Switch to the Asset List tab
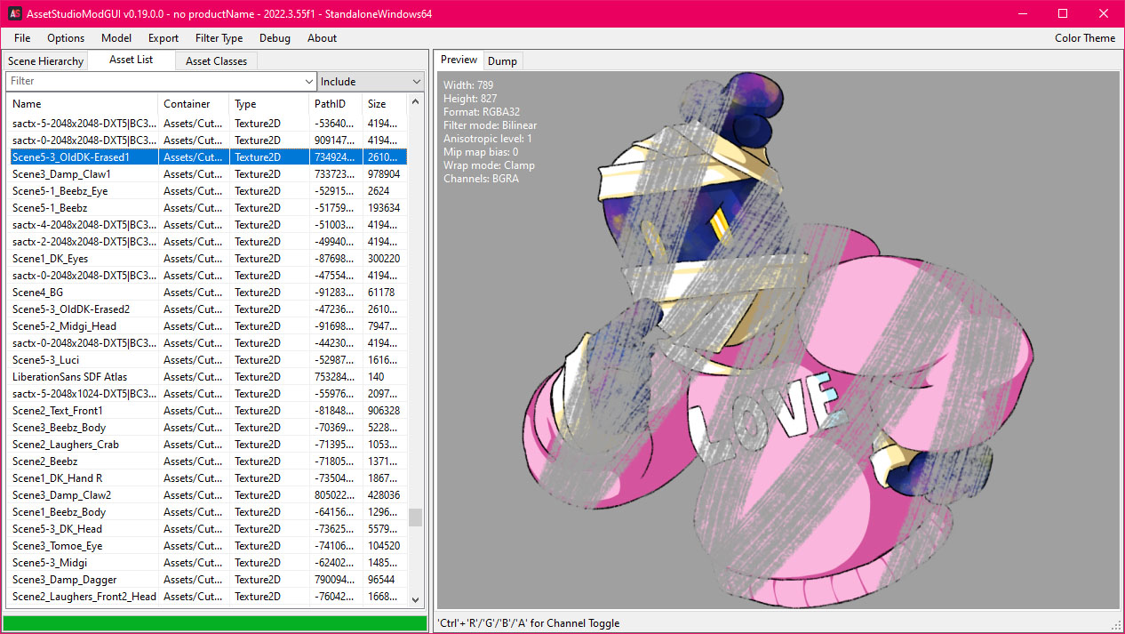1125x634 pixels. point(131,60)
